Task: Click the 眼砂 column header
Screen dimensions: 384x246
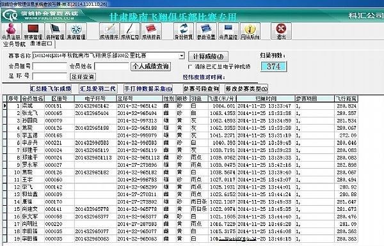Action: tap(182, 98)
